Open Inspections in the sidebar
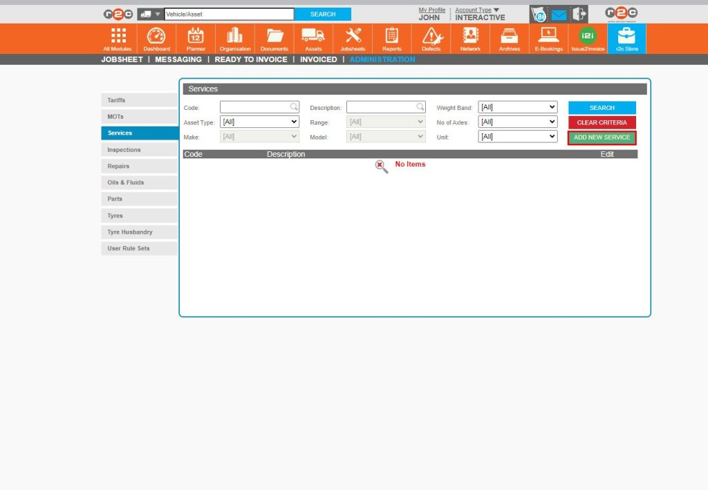Viewport: 708px width, 490px height. (x=140, y=150)
